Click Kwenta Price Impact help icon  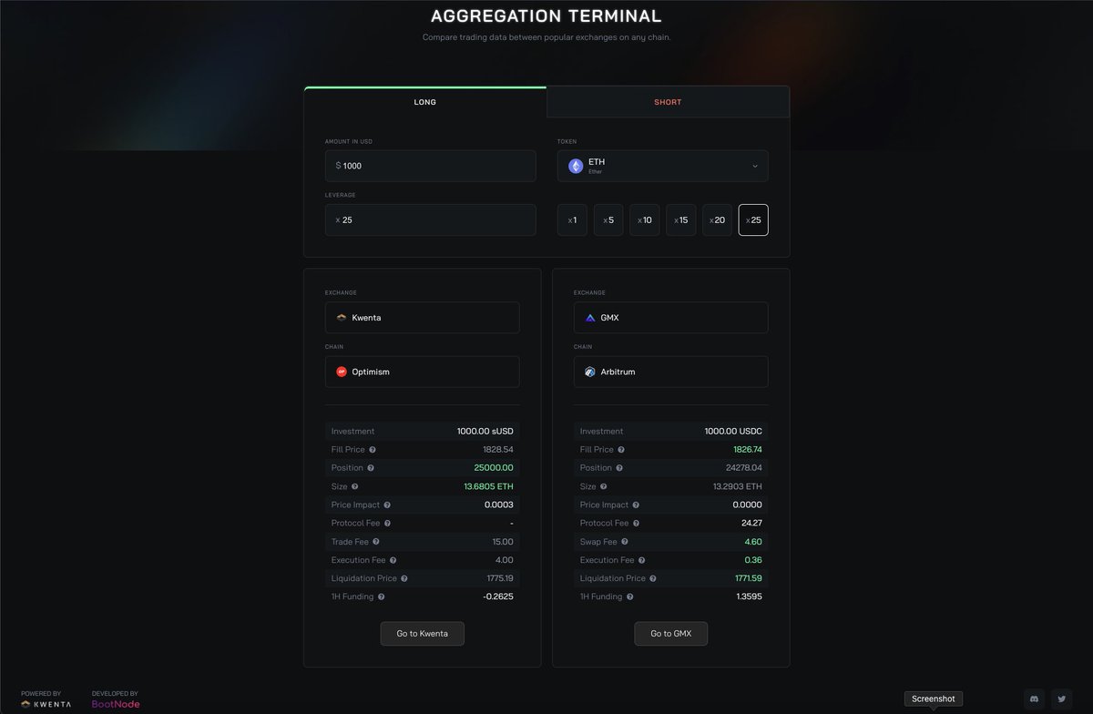point(387,505)
